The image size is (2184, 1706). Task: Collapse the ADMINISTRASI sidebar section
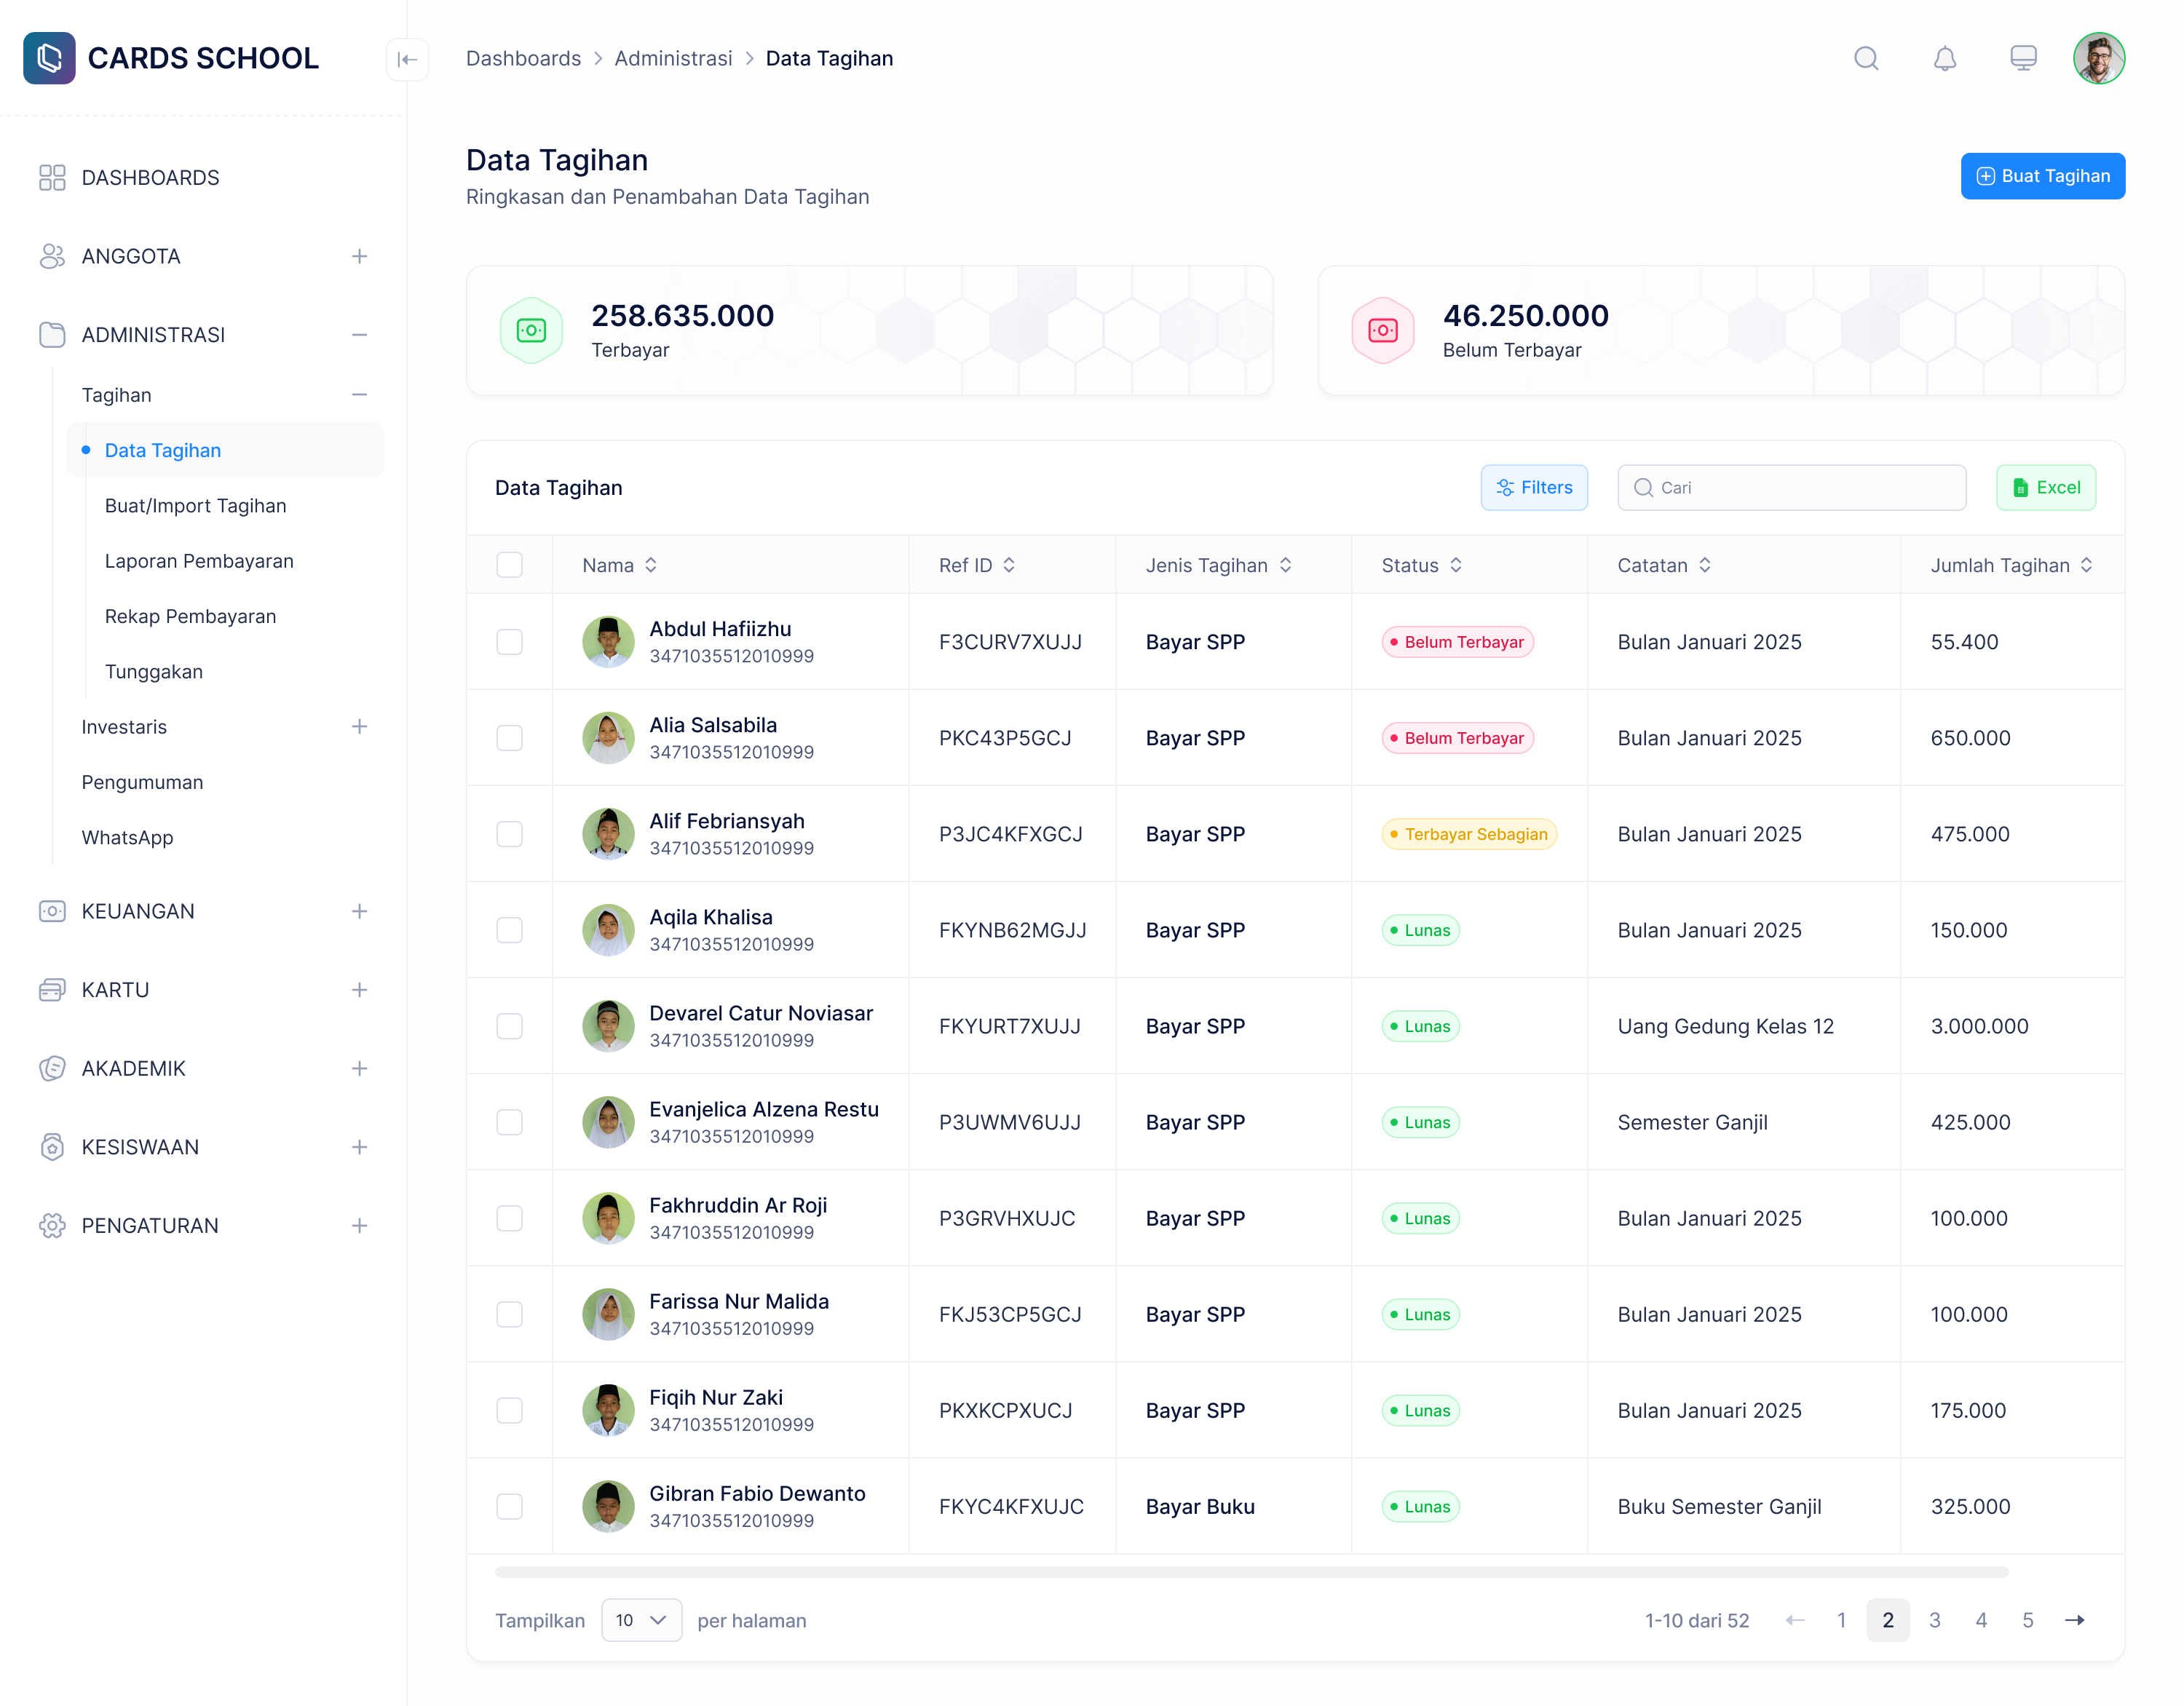point(359,335)
